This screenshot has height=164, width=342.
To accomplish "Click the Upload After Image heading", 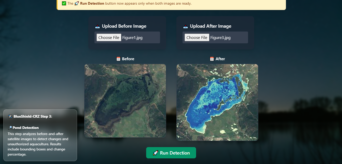I will click(x=210, y=26).
